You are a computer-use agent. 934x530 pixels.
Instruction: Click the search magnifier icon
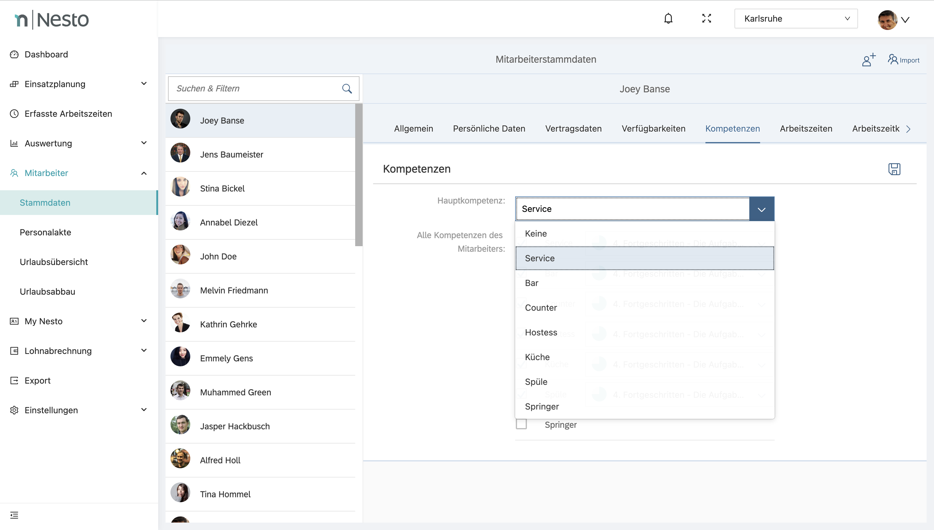click(347, 88)
